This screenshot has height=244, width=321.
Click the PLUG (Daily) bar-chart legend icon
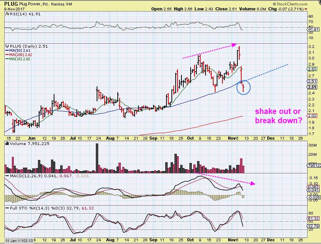pyautogui.click(x=7, y=46)
